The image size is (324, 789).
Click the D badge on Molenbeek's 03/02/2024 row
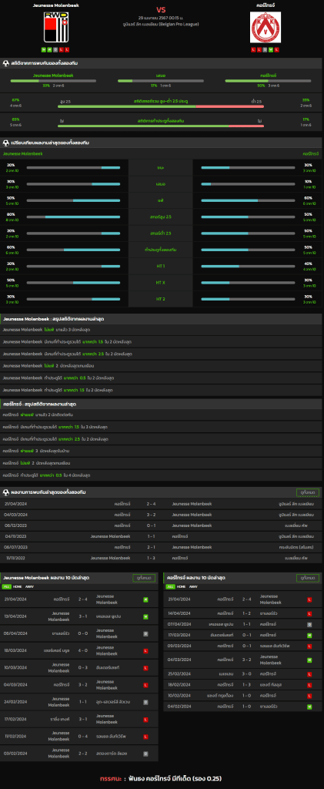click(x=145, y=754)
